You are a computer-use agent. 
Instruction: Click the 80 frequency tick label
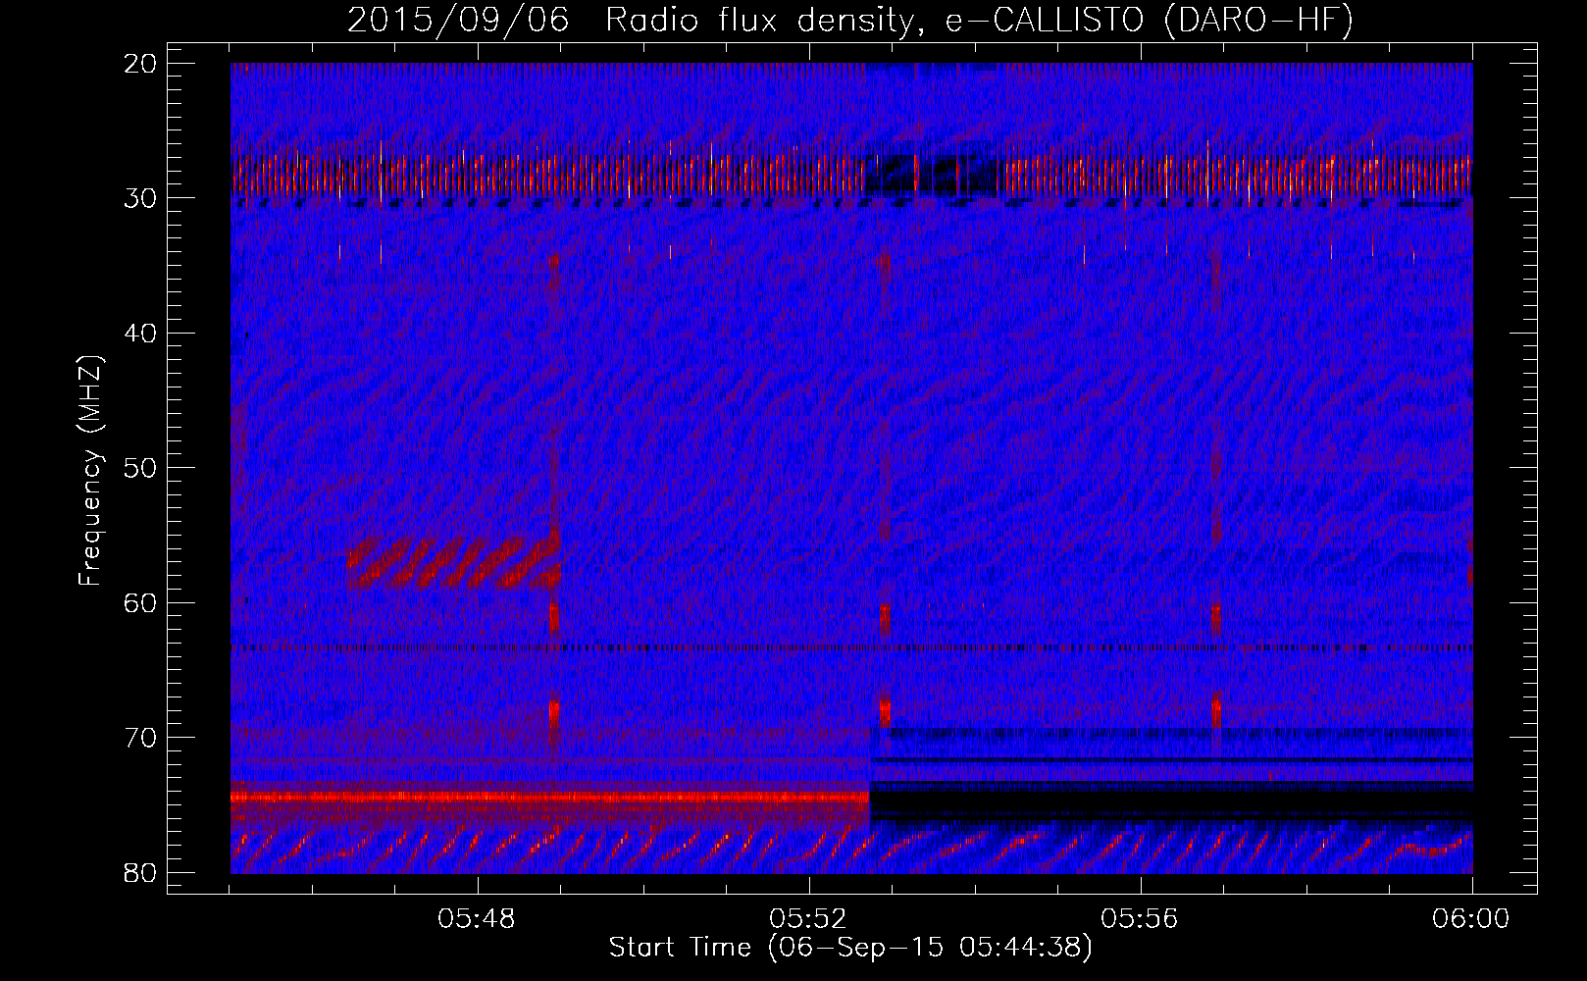(141, 872)
